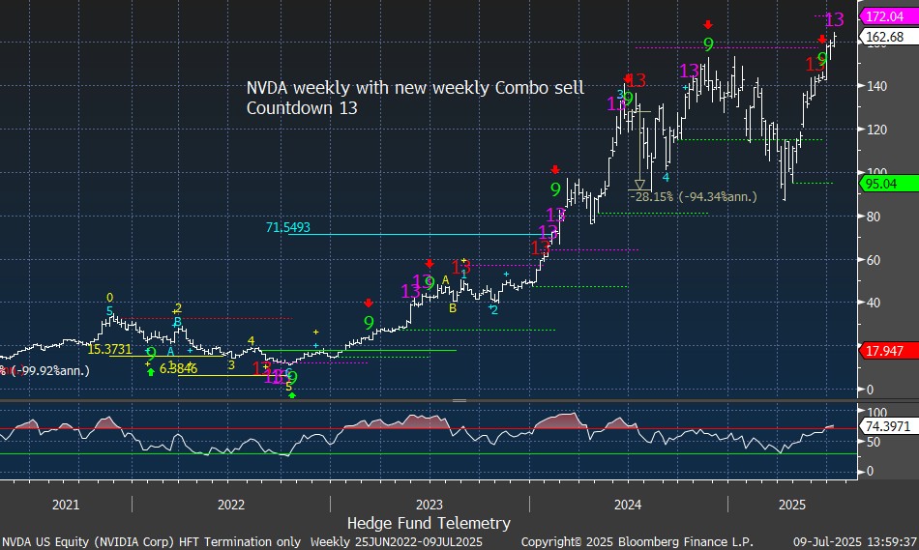Screen dimensions: 919x550
Task: Click red sell arrow above green 9 near 100
Action: click(x=555, y=170)
